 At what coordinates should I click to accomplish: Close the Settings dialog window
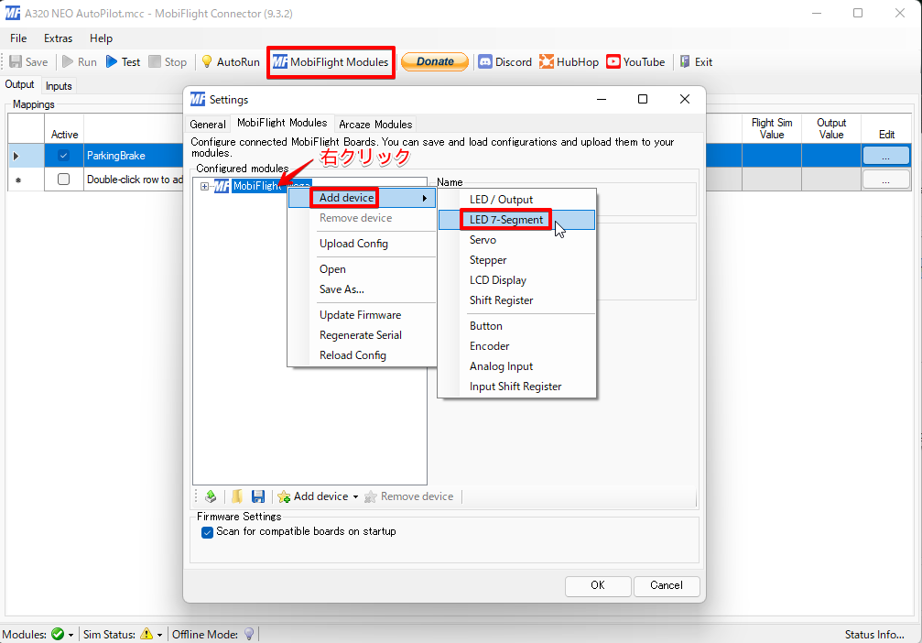(685, 99)
